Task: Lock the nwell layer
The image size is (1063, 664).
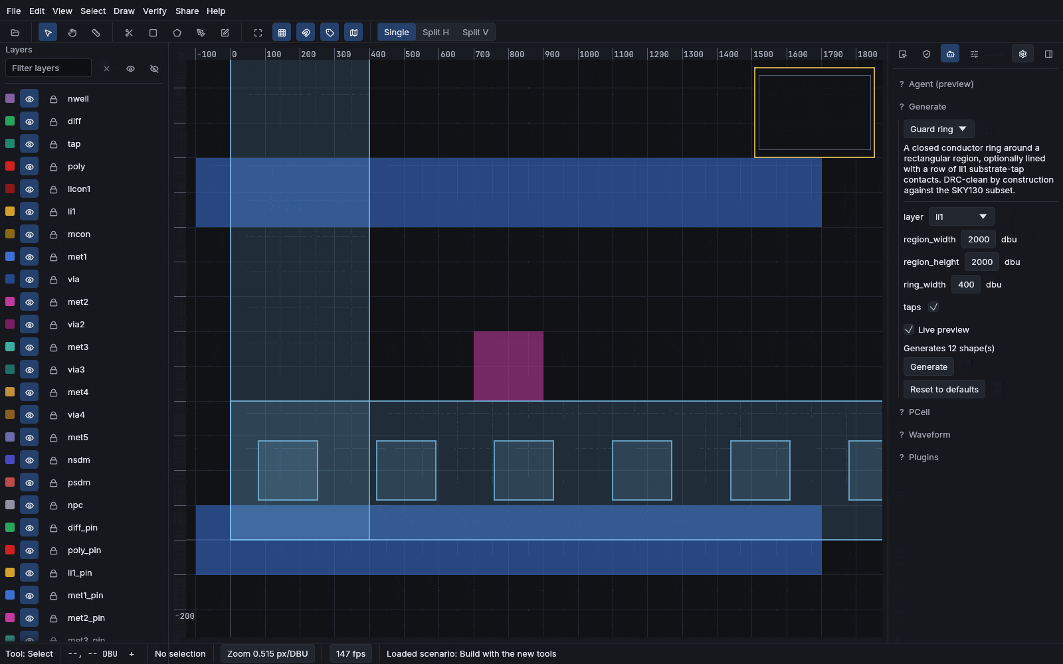Action: (x=53, y=99)
